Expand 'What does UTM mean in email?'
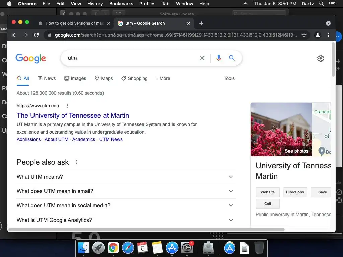This screenshot has width=343, height=257. coord(126,191)
